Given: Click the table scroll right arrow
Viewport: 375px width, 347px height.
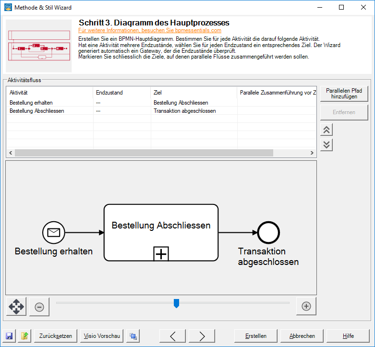Looking at the screenshot, I should click(x=312, y=153).
